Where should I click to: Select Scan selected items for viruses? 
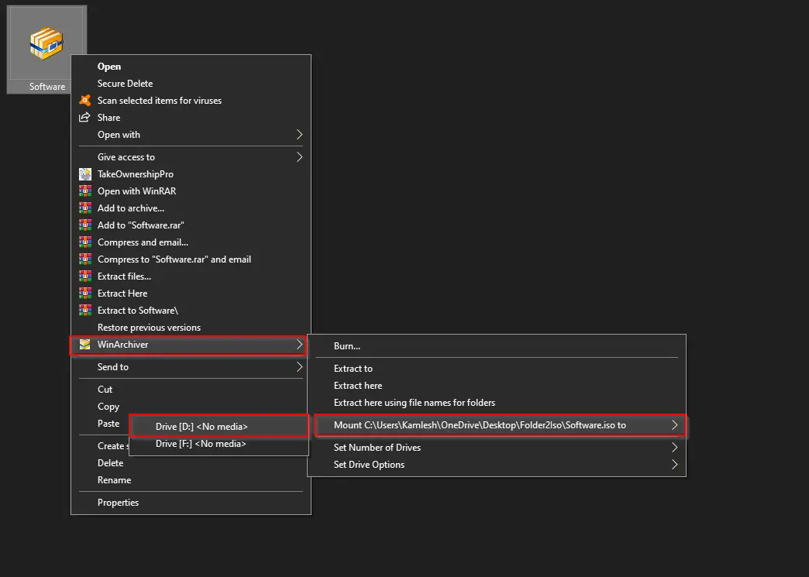coord(191,100)
